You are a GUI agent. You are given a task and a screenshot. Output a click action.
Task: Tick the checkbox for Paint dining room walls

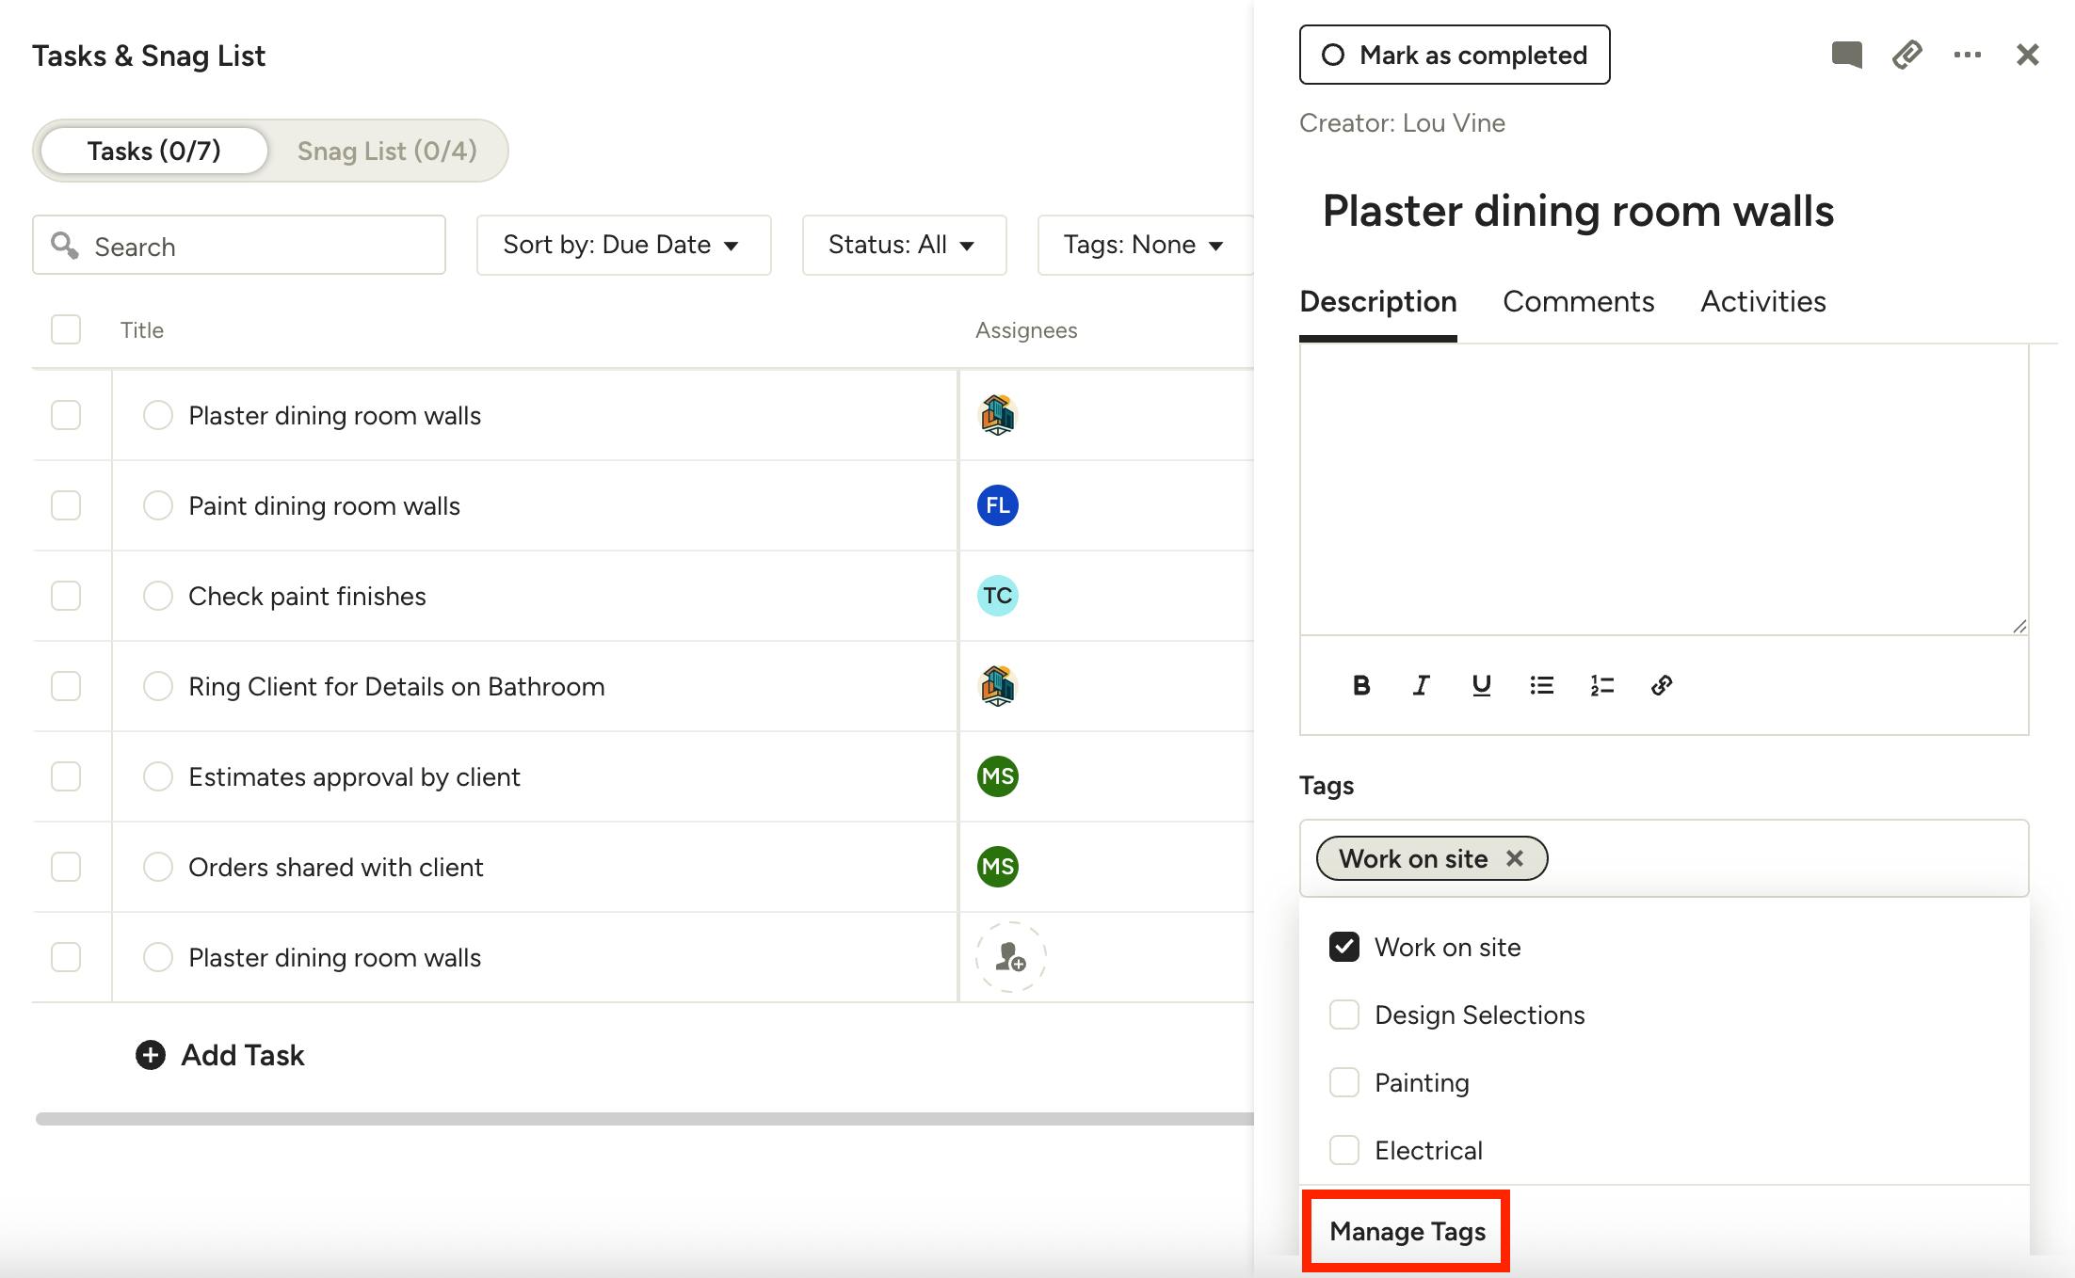coord(66,505)
